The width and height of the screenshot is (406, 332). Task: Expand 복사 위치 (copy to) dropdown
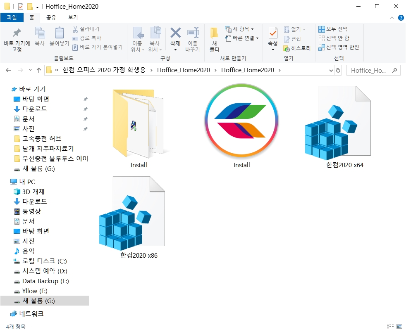point(155,47)
